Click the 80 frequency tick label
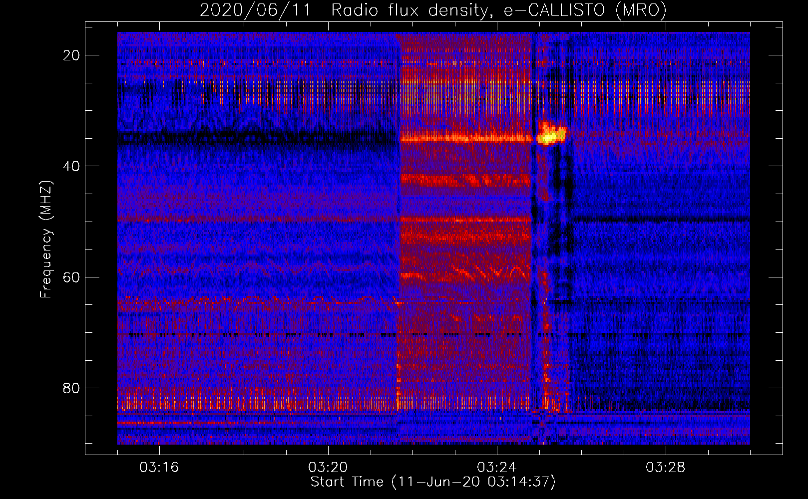This screenshot has height=499, width=808. [72, 388]
